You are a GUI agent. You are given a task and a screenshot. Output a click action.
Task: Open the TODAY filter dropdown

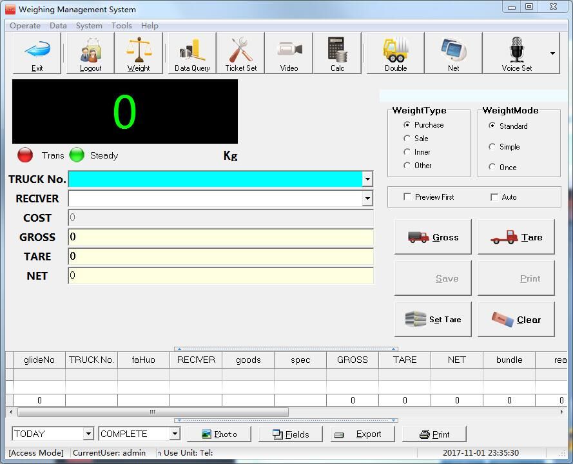[x=89, y=434]
